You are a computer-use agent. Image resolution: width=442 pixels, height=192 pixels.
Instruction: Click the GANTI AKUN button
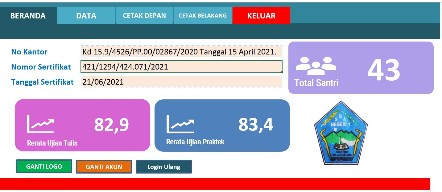tap(104, 166)
